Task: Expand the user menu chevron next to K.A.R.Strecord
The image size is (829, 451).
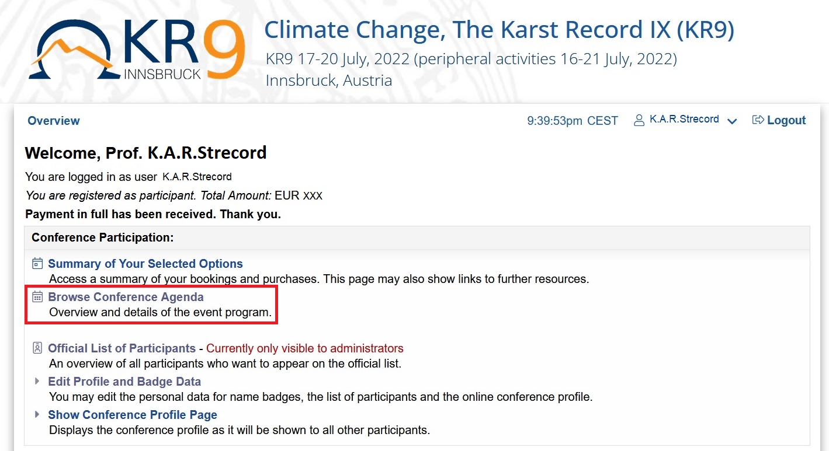Action: point(732,121)
